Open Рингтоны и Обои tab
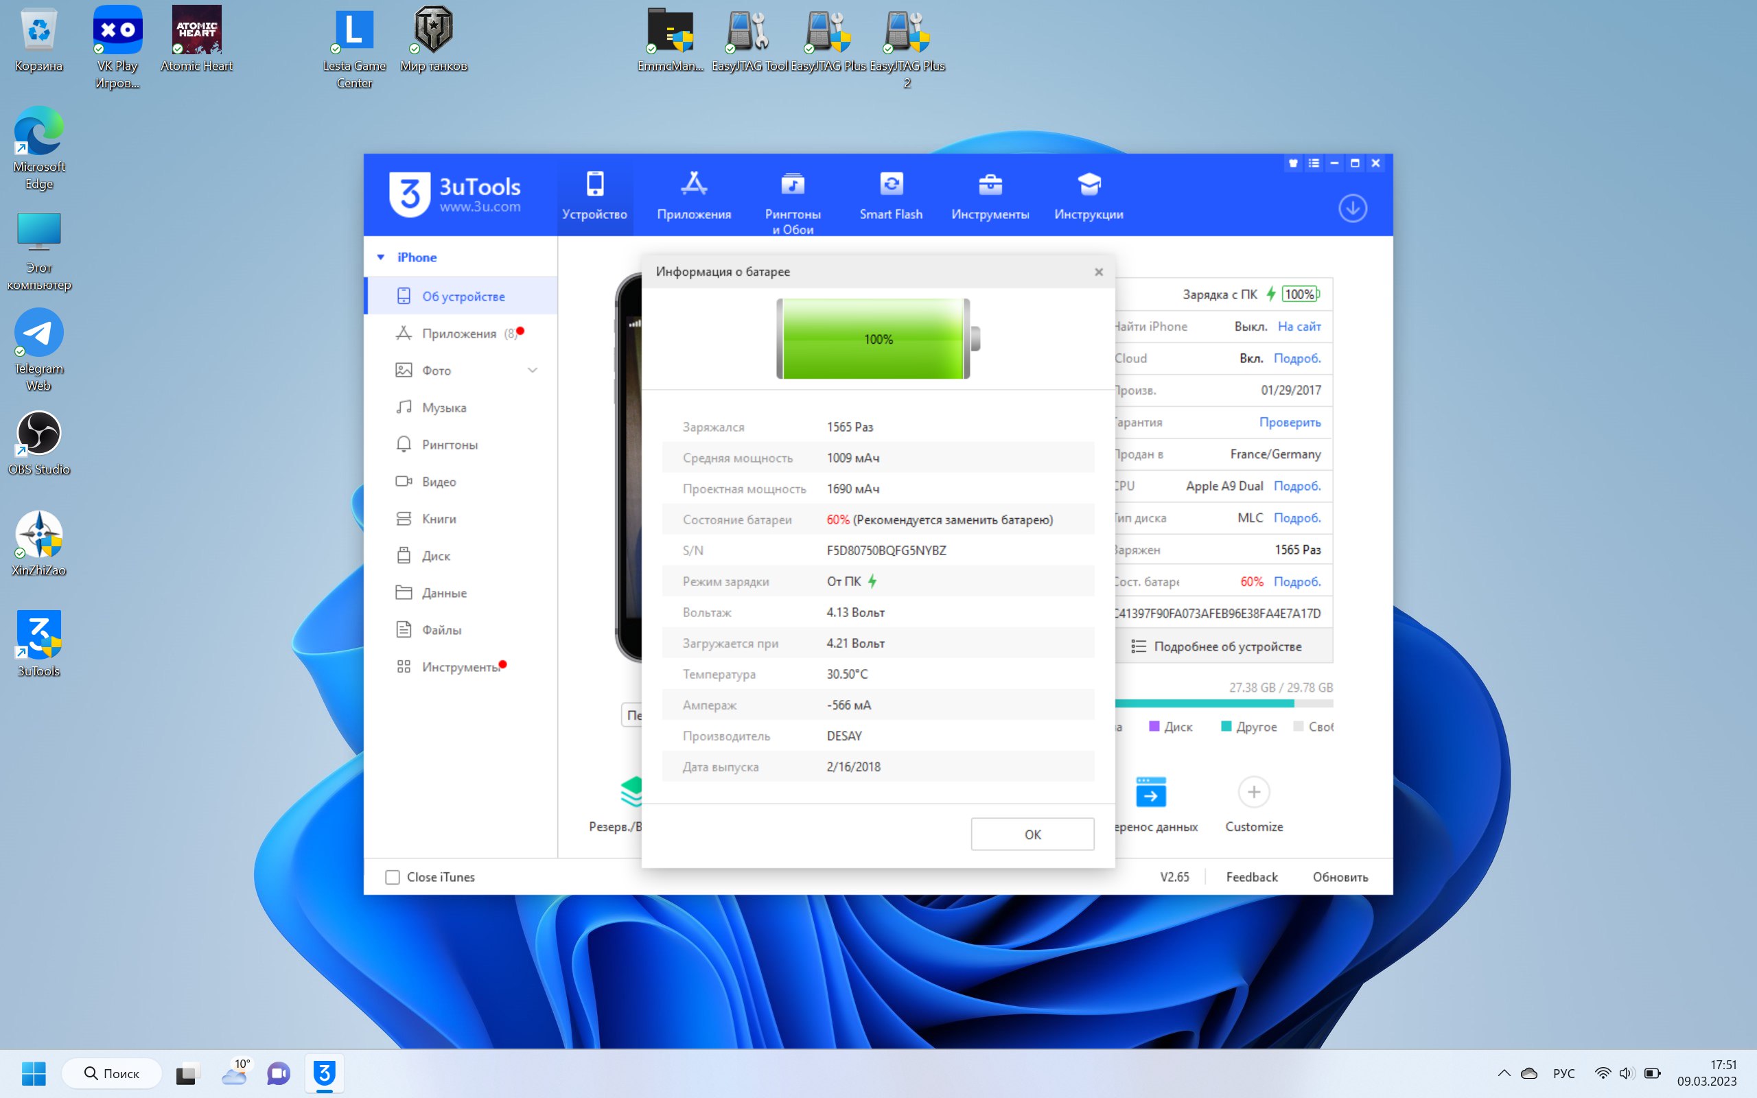Screen dimensions: 1757x1098 click(x=792, y=202)
